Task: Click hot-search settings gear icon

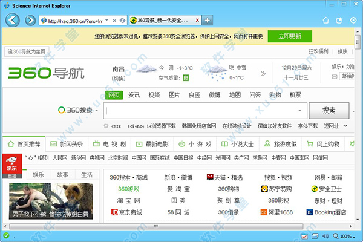Action: 106,126
